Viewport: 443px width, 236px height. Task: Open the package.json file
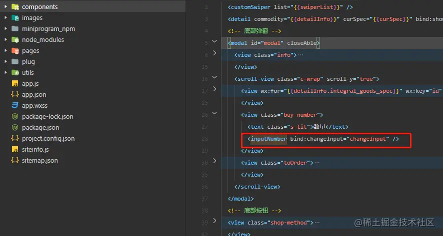pos(40,127)
